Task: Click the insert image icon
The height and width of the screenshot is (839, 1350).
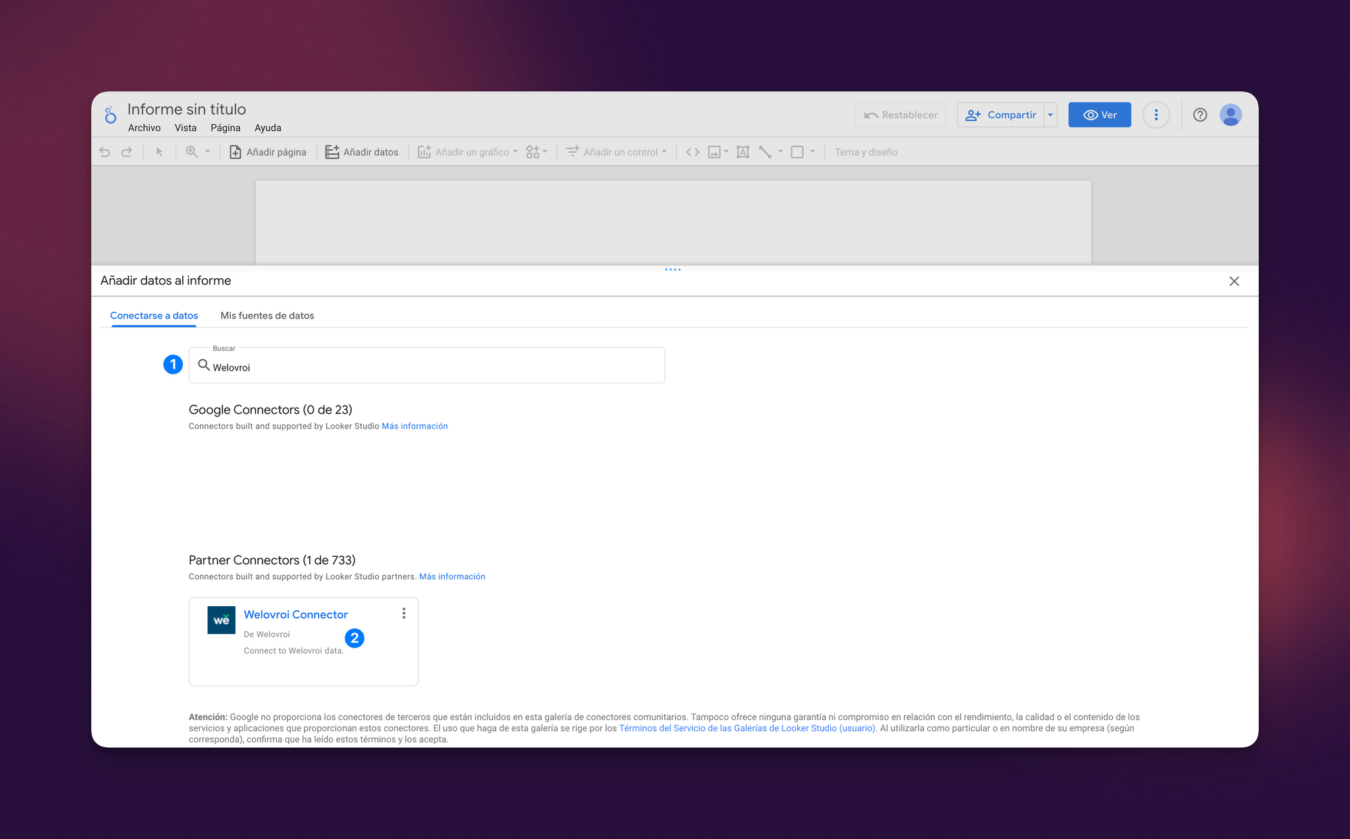Action: point(714,153)
